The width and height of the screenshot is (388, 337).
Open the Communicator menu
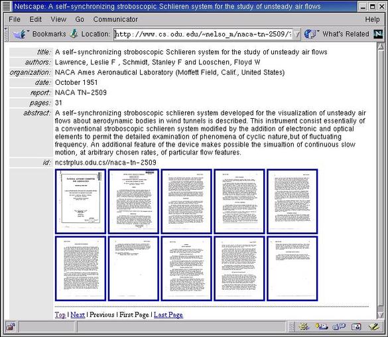click(115, 19)
